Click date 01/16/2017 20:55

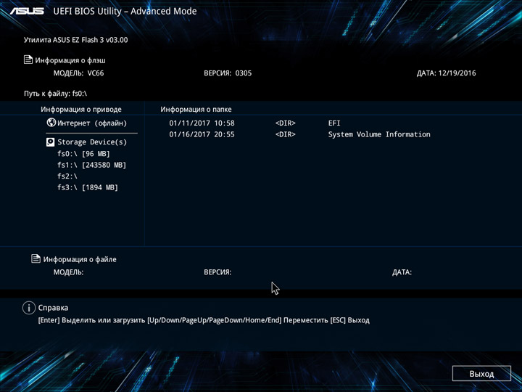[202, 134]
